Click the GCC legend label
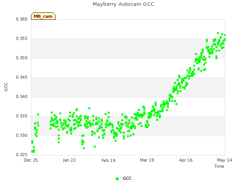The width and height of the screenshot is (248, 186). coord(127,178)
